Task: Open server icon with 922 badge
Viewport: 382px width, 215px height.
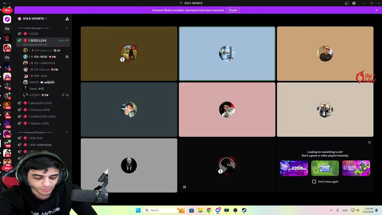Action: (x=7, y=143)
